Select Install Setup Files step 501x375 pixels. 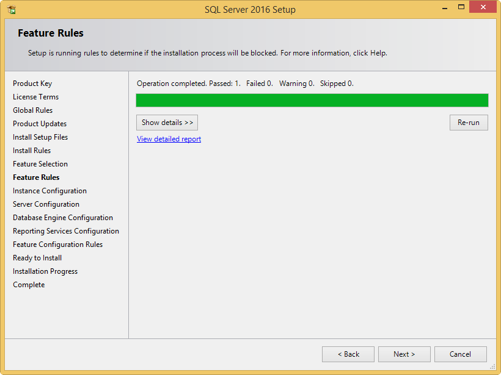[x=40, y=137]
